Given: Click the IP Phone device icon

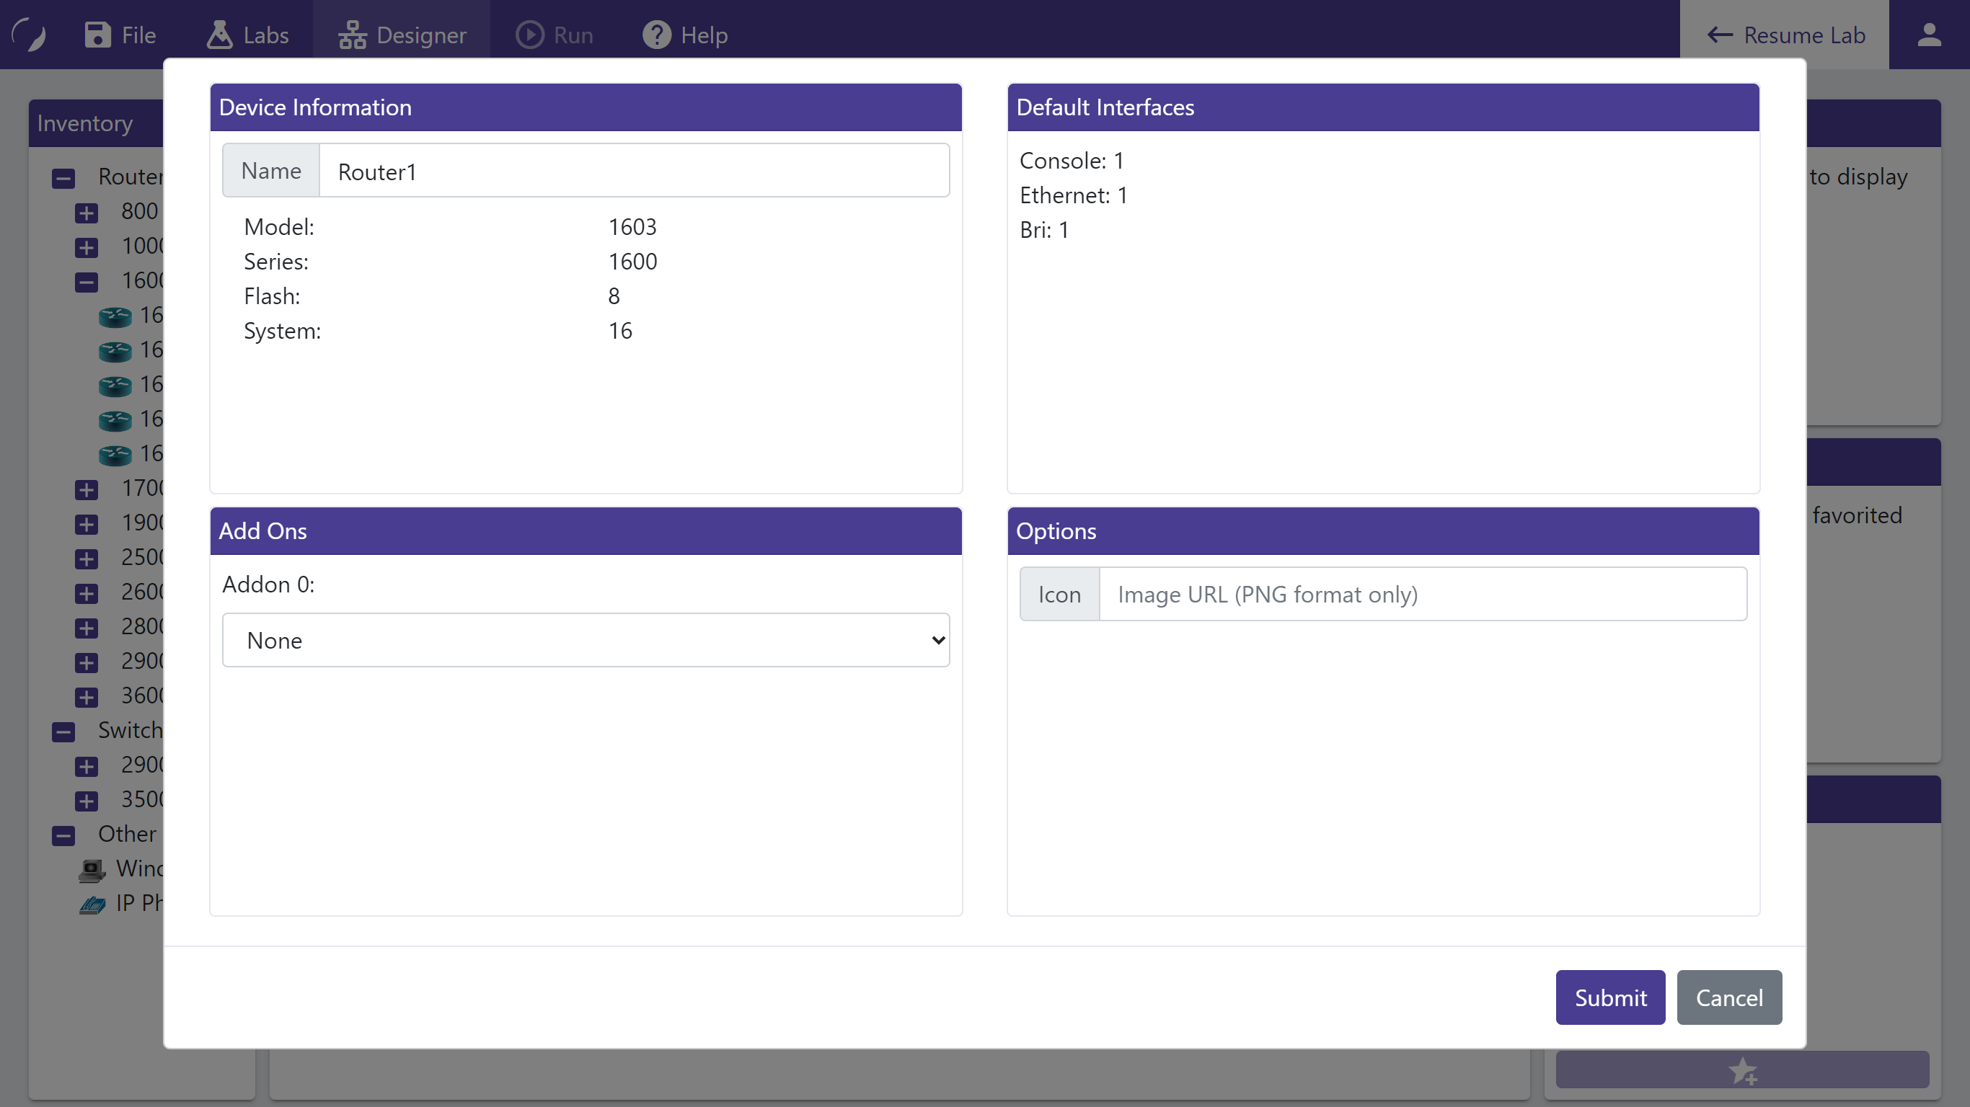Looking at the screenshot, I should pos(92,905).
